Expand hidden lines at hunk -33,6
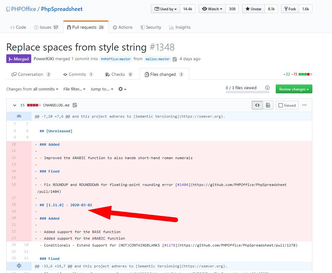332x273 pixels. (19, 266)
